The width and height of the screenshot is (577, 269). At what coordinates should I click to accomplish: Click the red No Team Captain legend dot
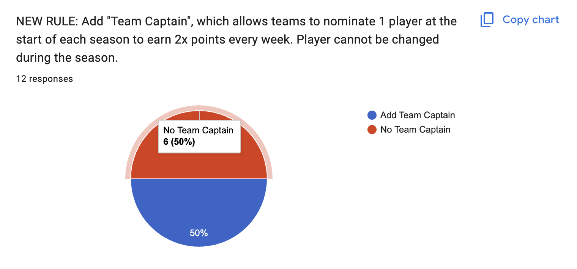point(372,130)
